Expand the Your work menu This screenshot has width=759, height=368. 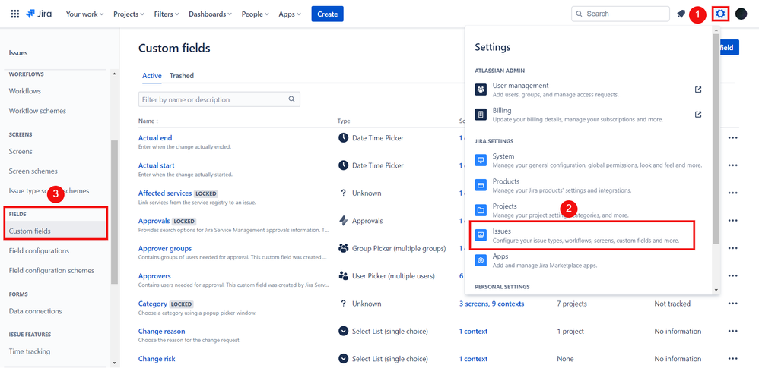[x=84, y=14]
